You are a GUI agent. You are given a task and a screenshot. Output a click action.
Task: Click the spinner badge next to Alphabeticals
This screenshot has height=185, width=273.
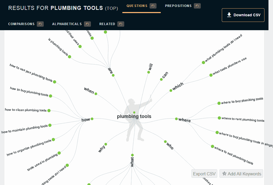pyautogui.click(x=87, y=24)
